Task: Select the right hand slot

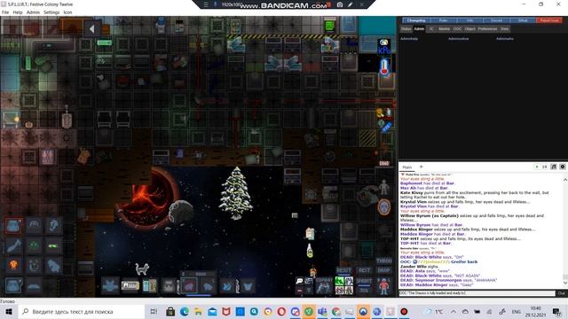Action: point(189,286)
